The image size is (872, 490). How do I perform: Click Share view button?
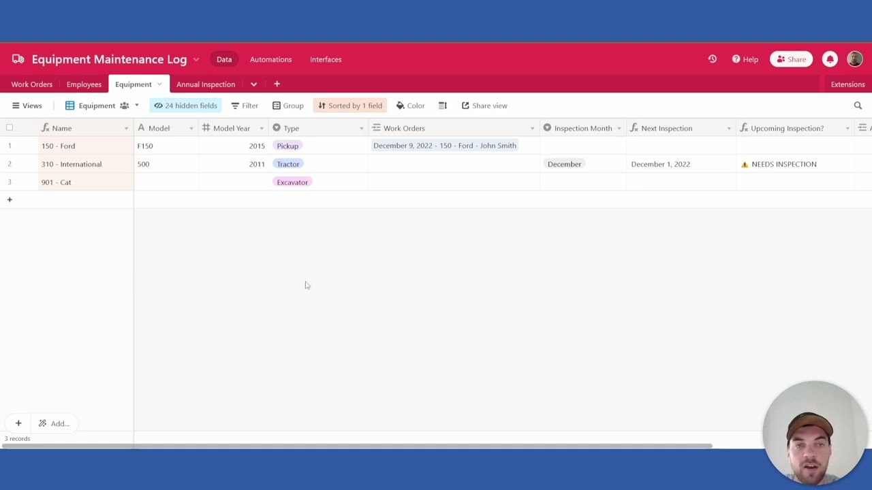click(x=484, y=105)
